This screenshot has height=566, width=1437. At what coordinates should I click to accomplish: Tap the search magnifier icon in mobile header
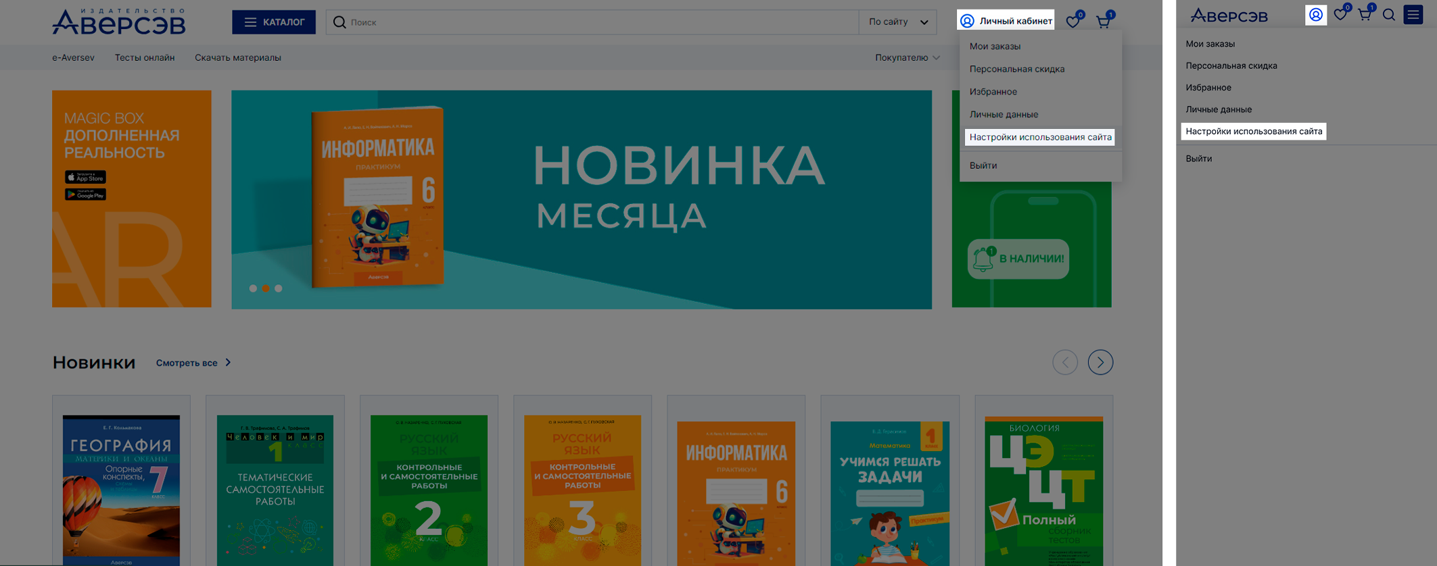1389,15
